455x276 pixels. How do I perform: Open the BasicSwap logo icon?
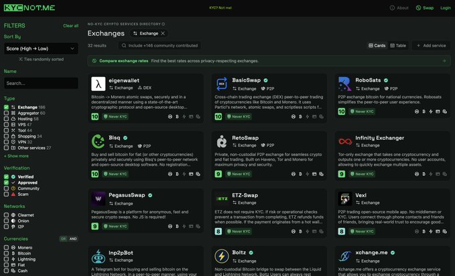pos(221,84)
